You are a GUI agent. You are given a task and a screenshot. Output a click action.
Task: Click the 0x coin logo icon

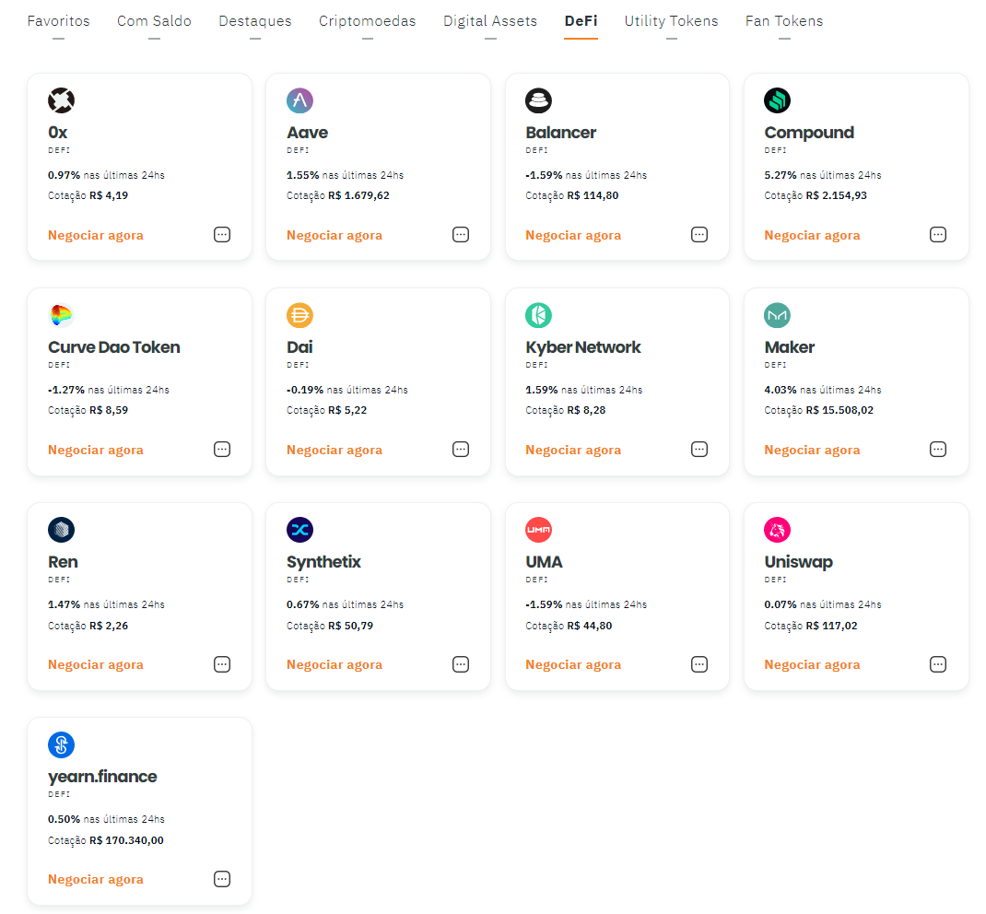point(61,100)
